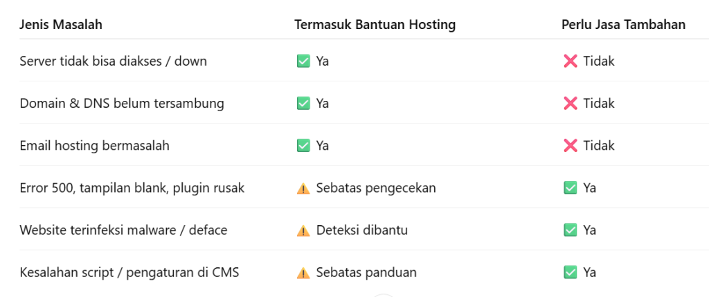This screenshot has height=297, width=709.
Task: Click the green checkmark in Server down row
Action: (x=303, y=61)
